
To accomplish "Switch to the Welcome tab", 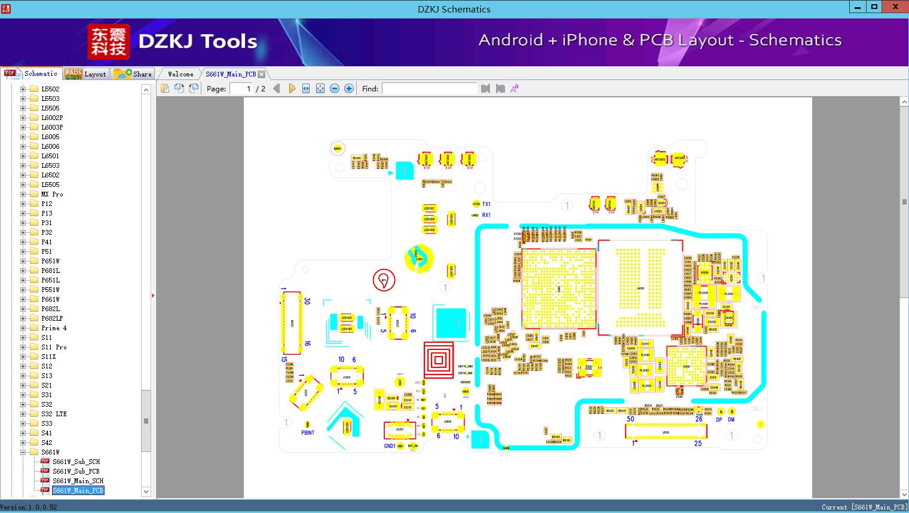I will [180, 74].
